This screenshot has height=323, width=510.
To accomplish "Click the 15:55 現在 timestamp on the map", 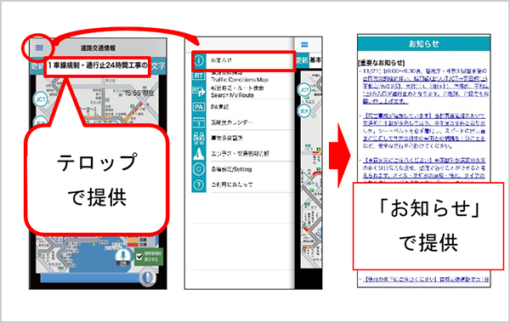I will [139, 93].
